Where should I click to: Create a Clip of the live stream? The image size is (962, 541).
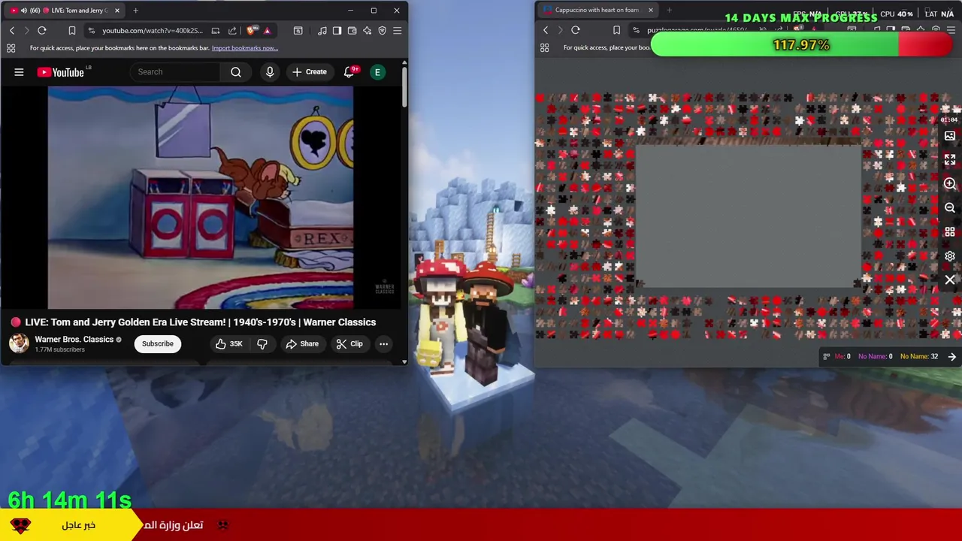point(349,343)
